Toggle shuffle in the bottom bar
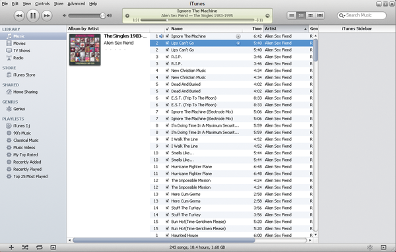Image resolution: width=396 pixels, height=252 pixels. (25, 247)
